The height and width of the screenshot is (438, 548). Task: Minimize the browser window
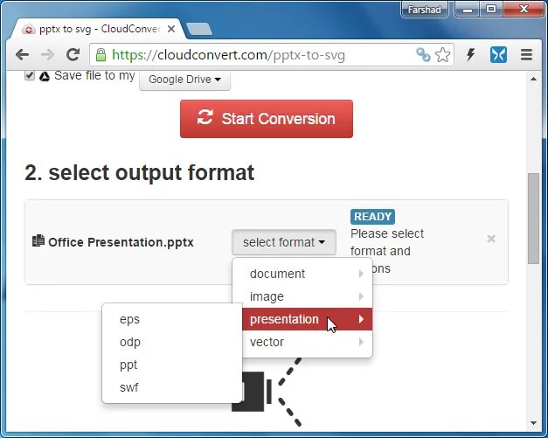(468, 10)
